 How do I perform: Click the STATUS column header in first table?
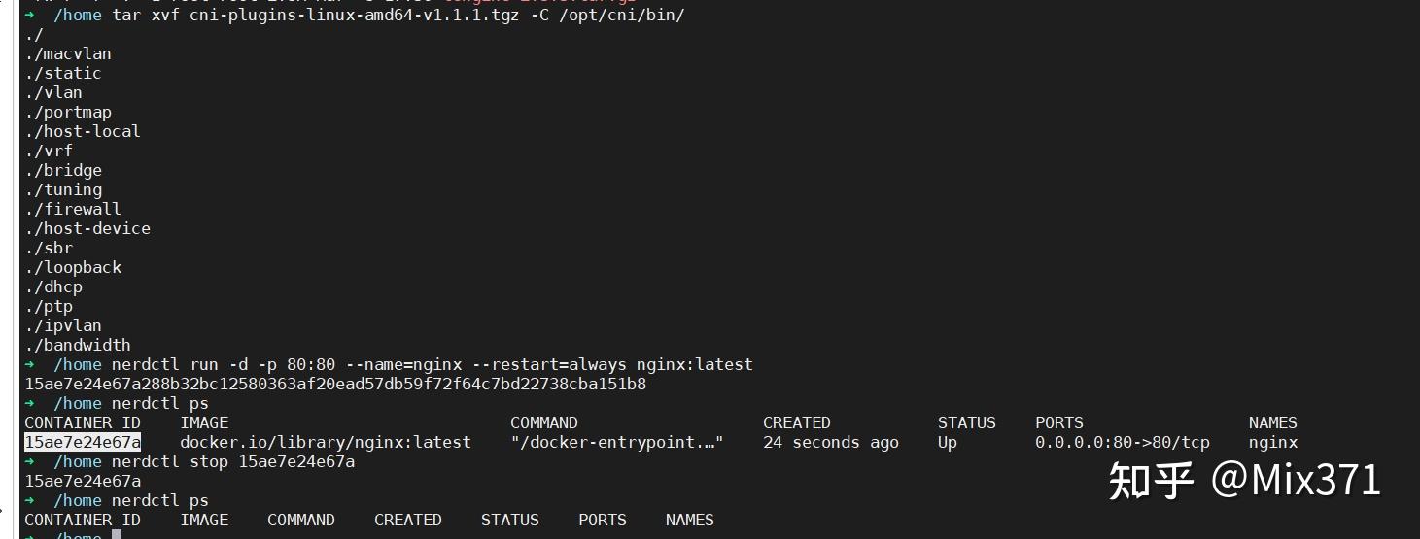coord(967,422)
